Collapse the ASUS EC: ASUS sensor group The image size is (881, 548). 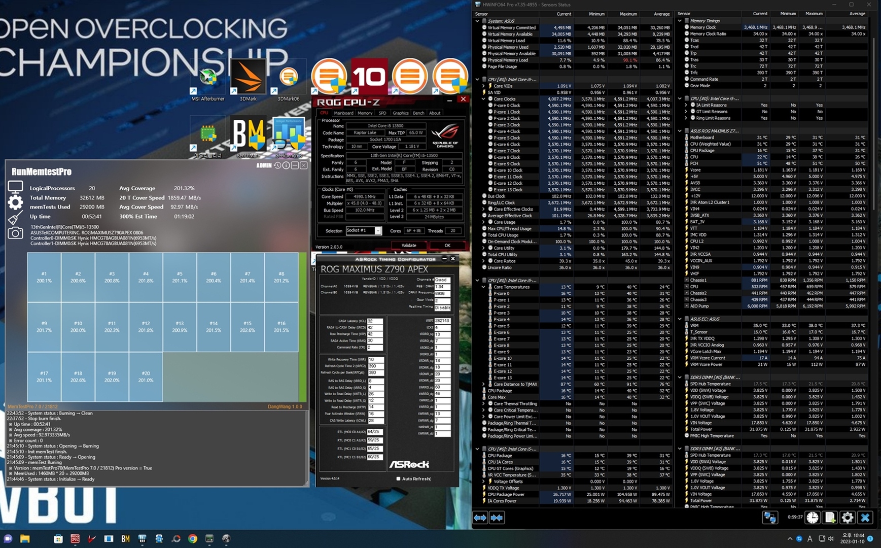pyautogui.click(x=680, y=319)
